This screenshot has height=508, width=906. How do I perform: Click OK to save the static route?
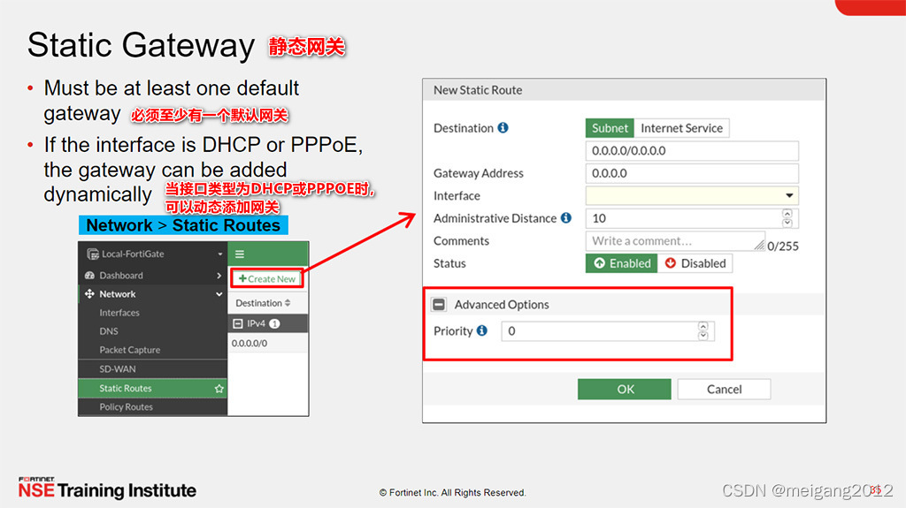coord(625,389)
